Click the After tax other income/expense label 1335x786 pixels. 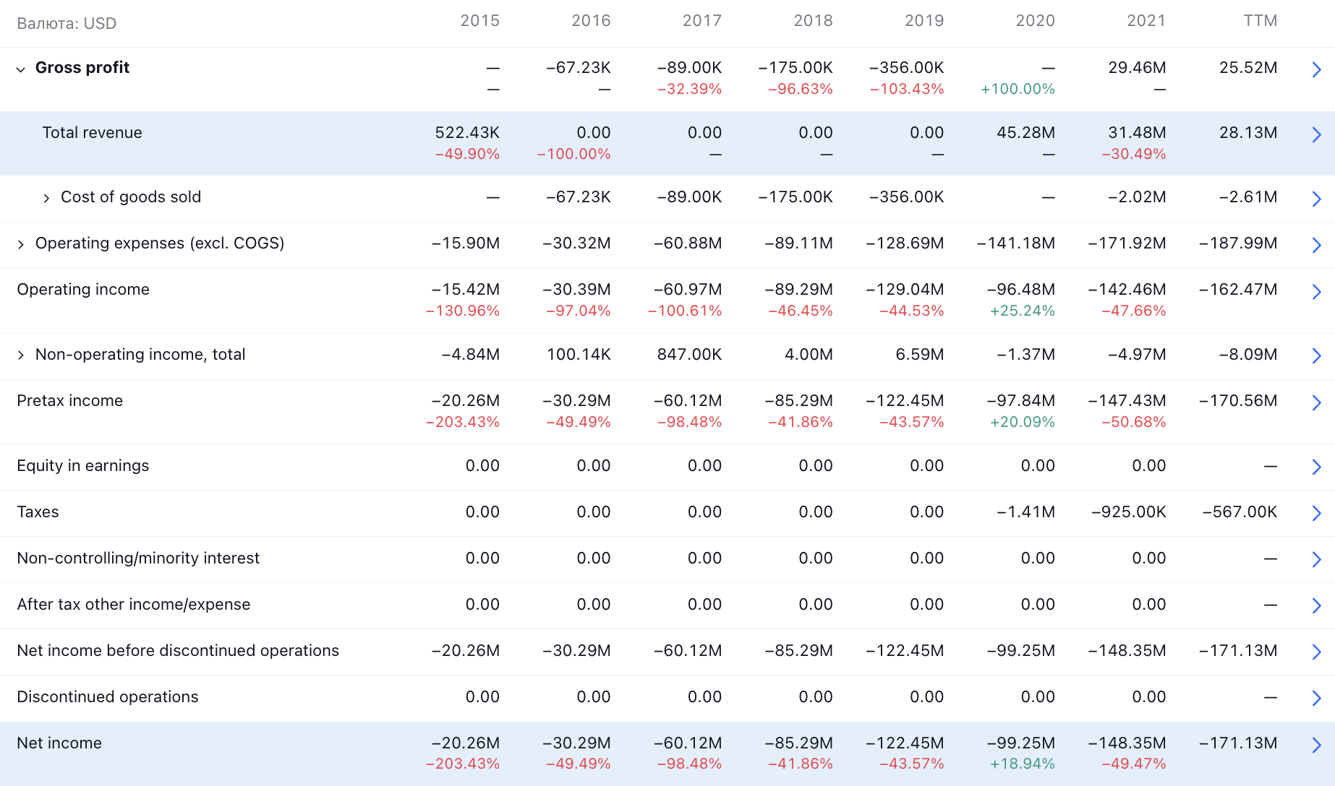tap(134, 605)
